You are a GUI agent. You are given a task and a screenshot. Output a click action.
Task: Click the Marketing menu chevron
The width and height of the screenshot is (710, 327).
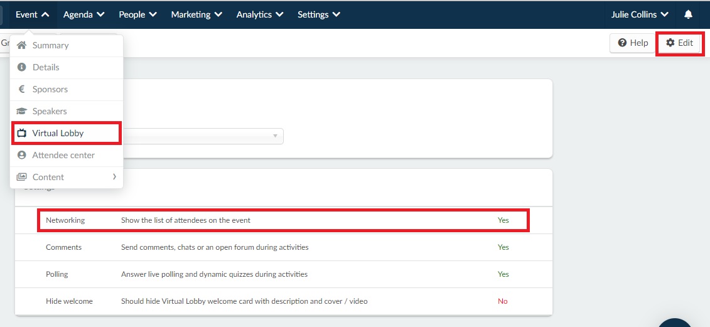click(218, 14)
